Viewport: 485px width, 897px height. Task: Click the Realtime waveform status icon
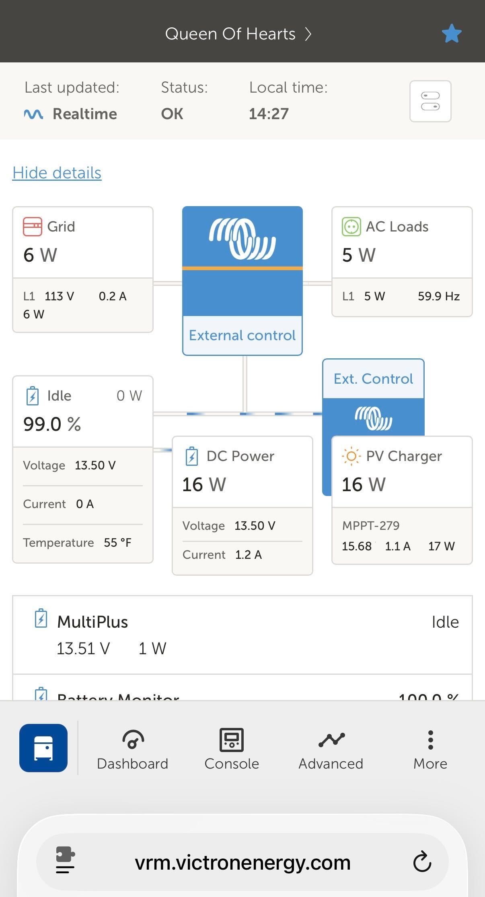[x=35, y=114]
